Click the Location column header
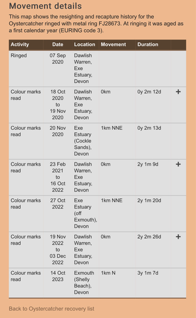 (x=85, y=44)
